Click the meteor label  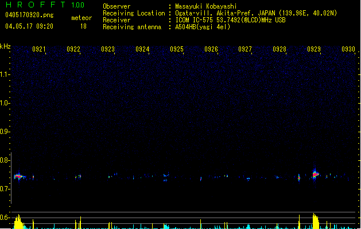[x=81, y=18]
